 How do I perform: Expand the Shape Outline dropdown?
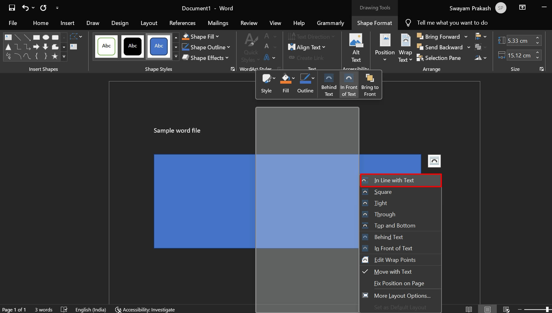pos(229,47)
